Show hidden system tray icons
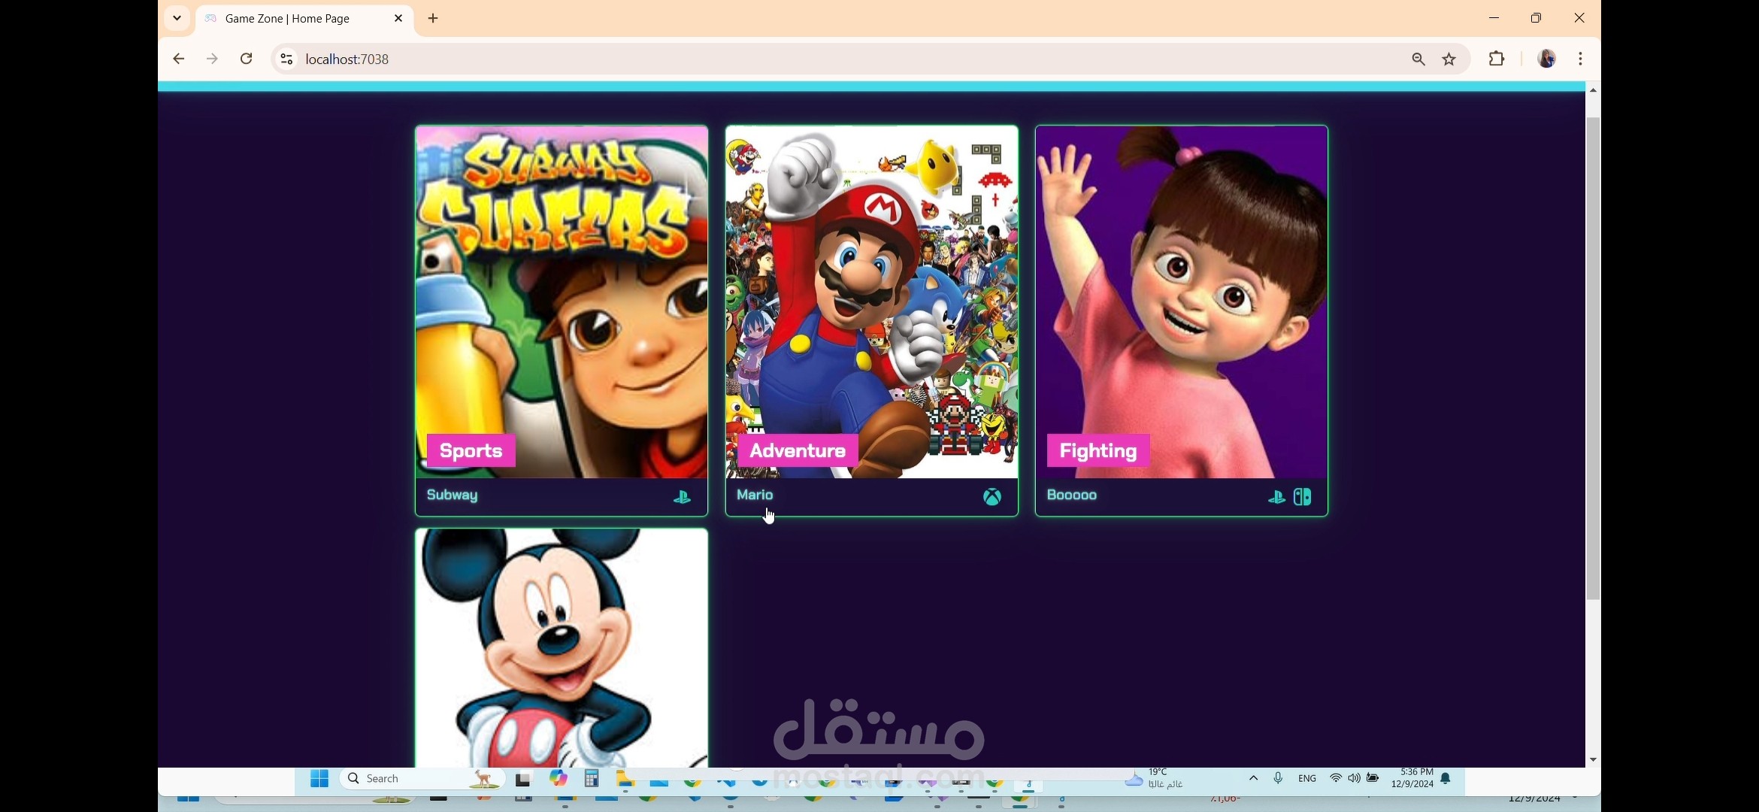Viewport: 1759px width, 812px height. tap(1253, 778)
